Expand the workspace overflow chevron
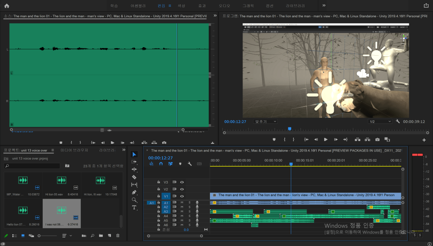433x246 pixels. click(x=324, y=5)
